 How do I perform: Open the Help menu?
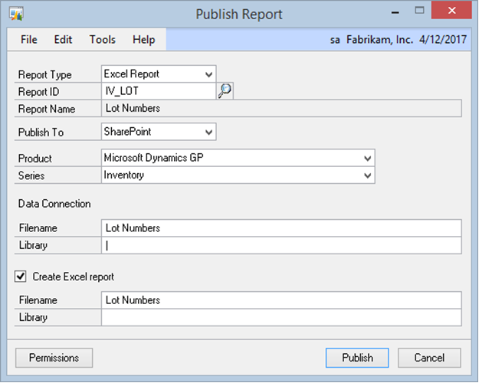143,40
